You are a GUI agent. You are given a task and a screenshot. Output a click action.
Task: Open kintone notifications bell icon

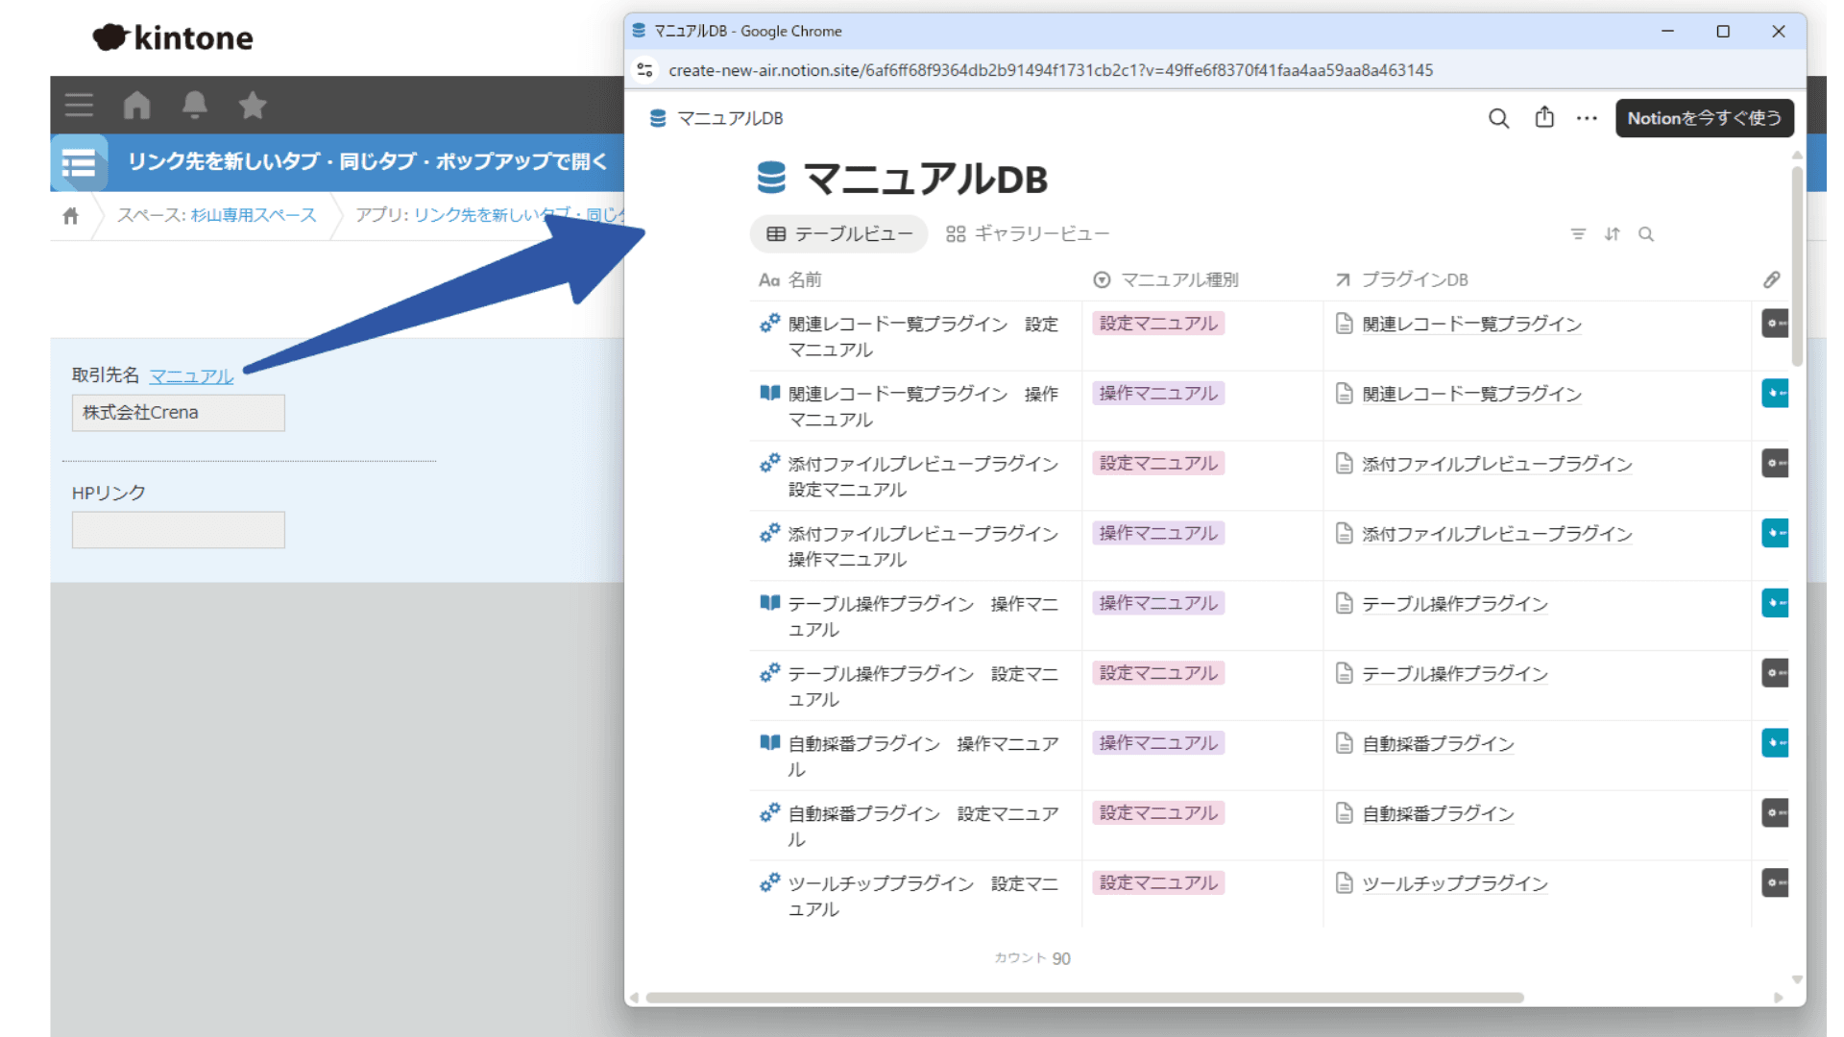[195, 105]
